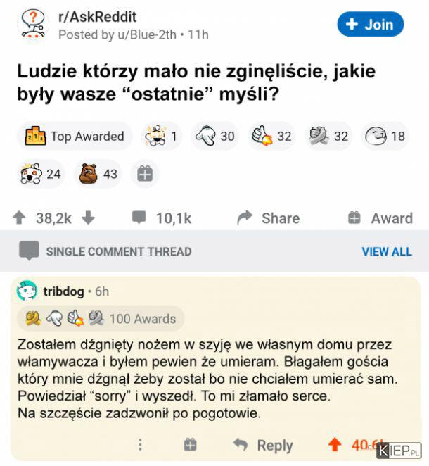Downvote the AskReddit post
Screen dimensions: 429x466
(88, 218)
